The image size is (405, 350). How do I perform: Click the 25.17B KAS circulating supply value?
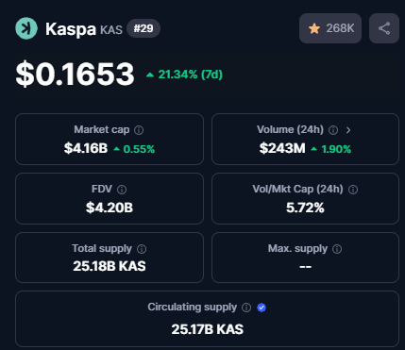click(208, 329)
